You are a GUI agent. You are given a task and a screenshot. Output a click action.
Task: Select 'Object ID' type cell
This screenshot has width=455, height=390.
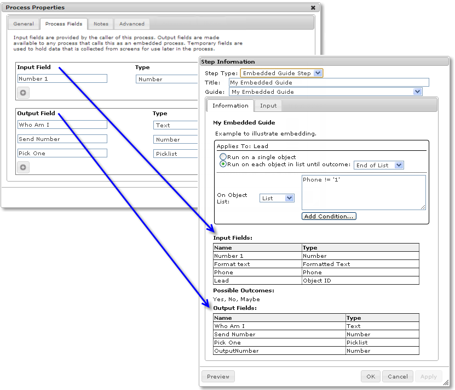click(360, 280)
